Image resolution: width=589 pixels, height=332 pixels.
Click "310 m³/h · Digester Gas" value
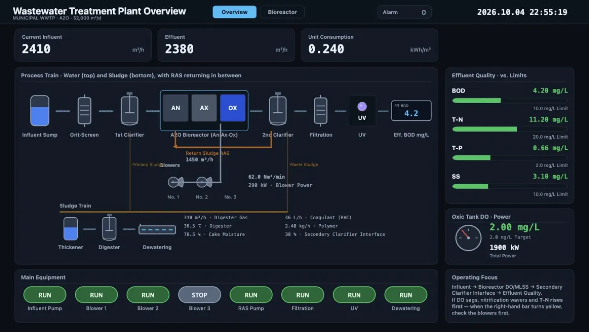[x=216, y=217]
